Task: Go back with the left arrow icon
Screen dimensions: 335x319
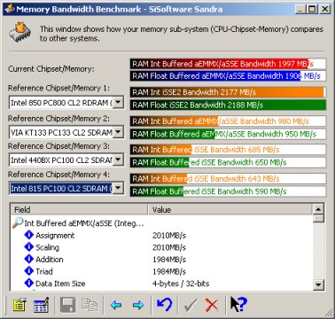Action: click(x=116, y=305)
